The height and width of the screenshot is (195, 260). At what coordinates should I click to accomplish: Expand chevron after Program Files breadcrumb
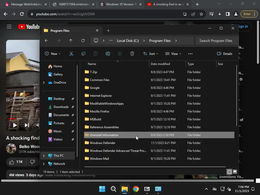pos(176,41)
